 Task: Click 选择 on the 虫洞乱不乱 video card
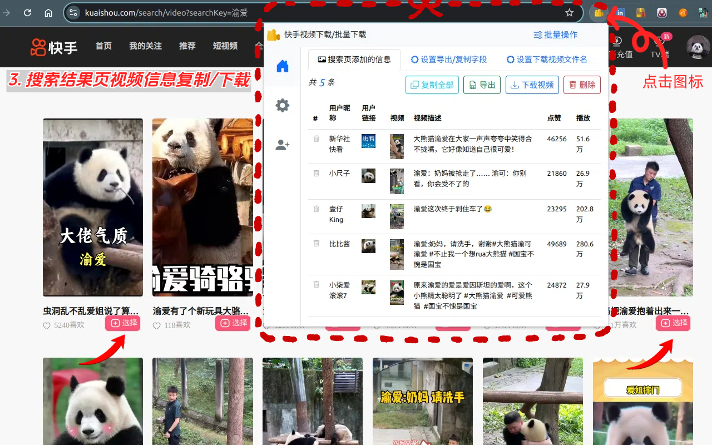pos(123,323)
